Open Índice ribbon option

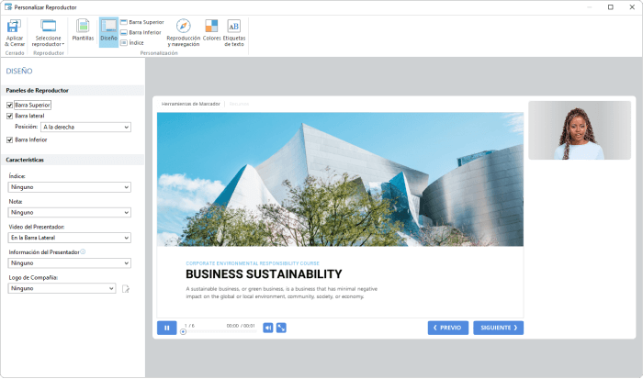point(132,42)
